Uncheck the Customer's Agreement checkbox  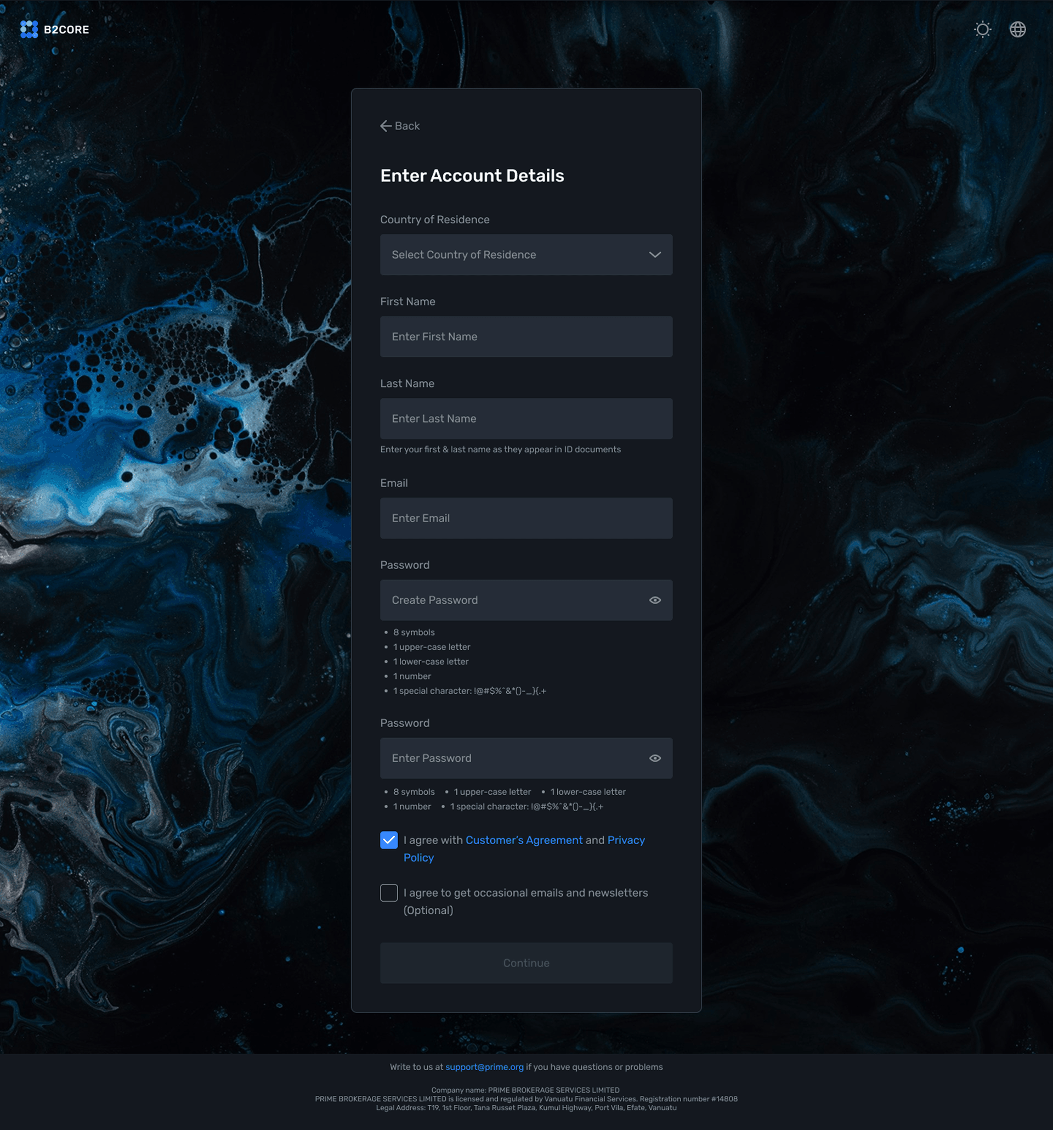pos(388,840)
